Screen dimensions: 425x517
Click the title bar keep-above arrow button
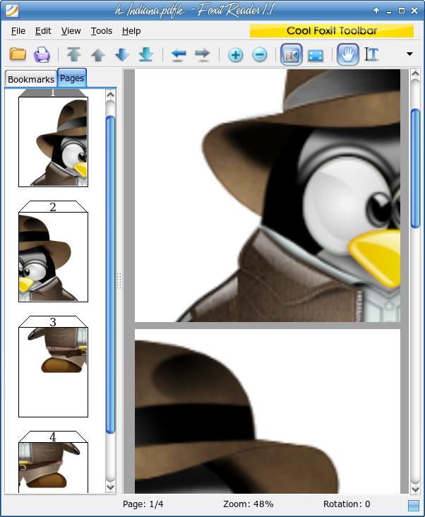click(376, 11)
